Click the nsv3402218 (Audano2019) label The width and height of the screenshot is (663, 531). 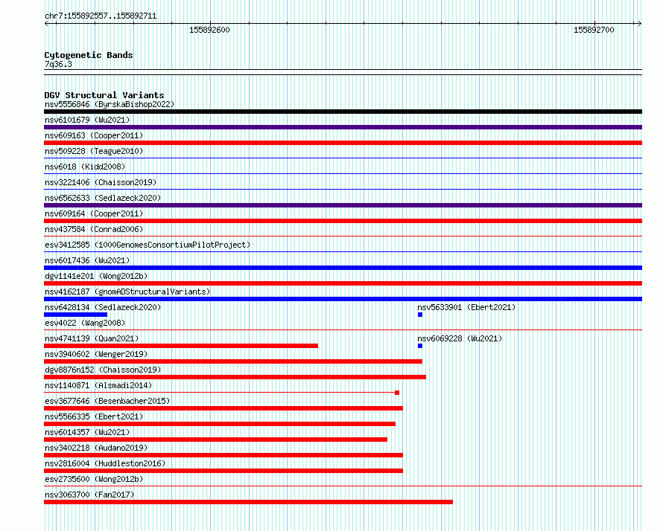(96, 448)
